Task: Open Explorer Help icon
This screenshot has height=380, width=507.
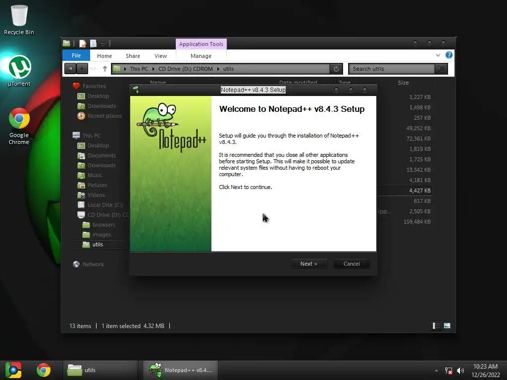Action: [449, 55]
